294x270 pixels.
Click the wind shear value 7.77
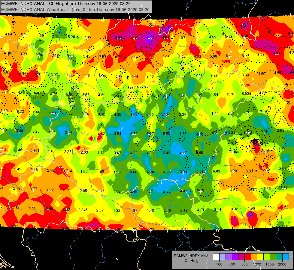coord(135,95)
